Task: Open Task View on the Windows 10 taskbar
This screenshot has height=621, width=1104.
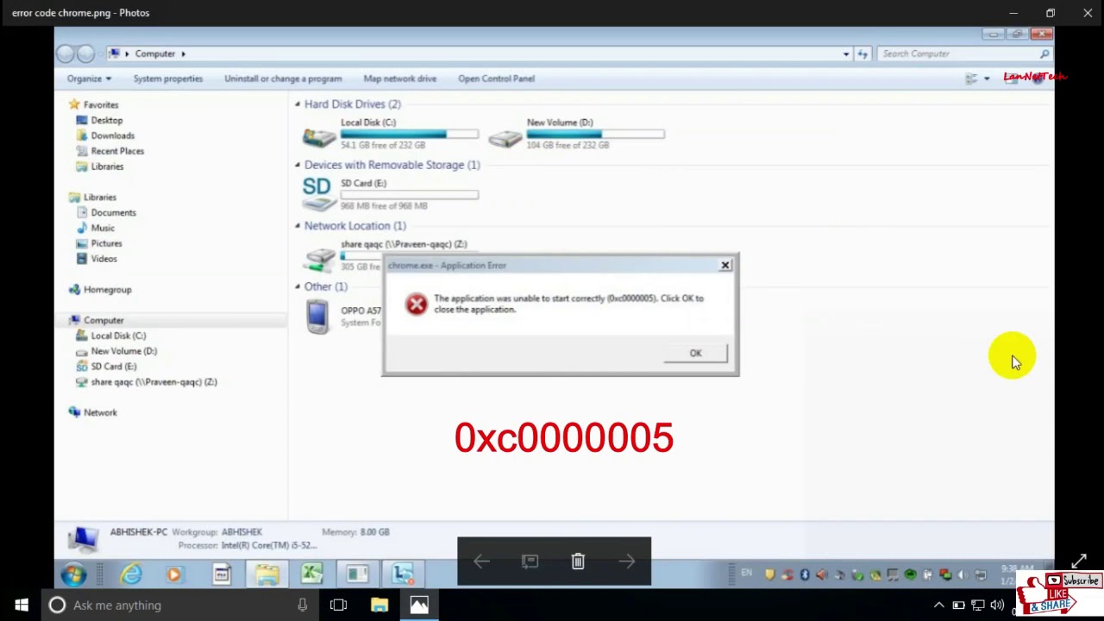Action: tap(338, 605)
